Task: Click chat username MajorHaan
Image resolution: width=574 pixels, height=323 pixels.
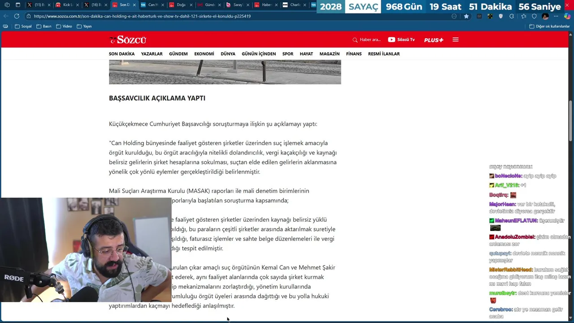Action: tap(502, 204)
